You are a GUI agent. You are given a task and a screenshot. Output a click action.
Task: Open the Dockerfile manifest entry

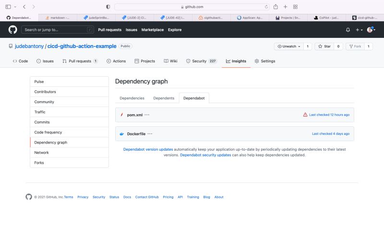[x=136, y=134]
